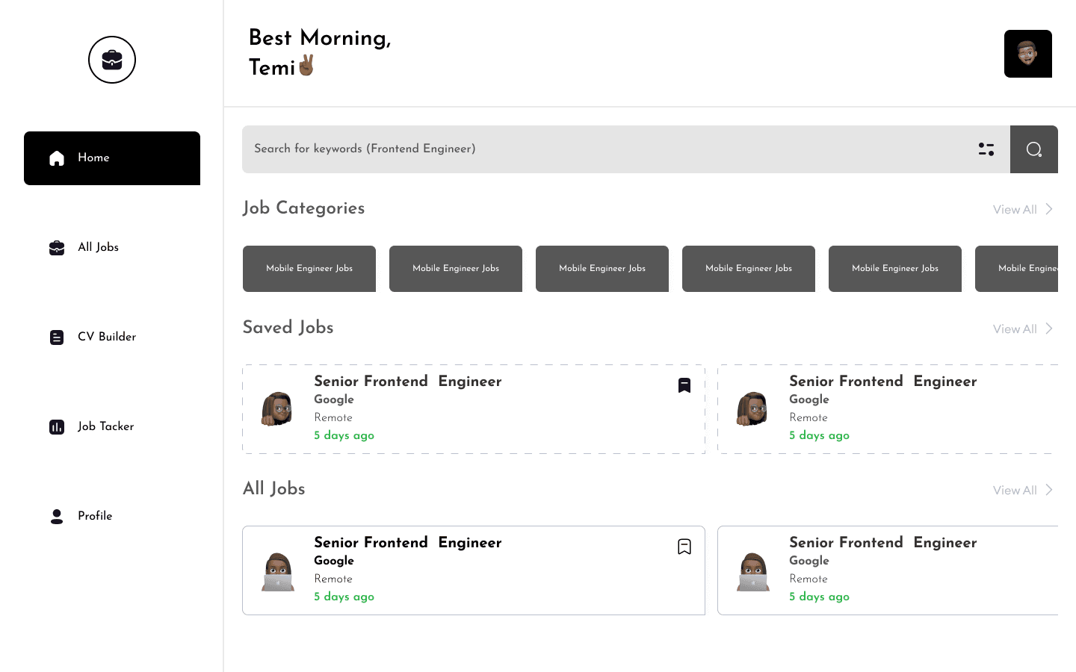Open the first saved job's avatar thumbnail

[x=277, y=409]
